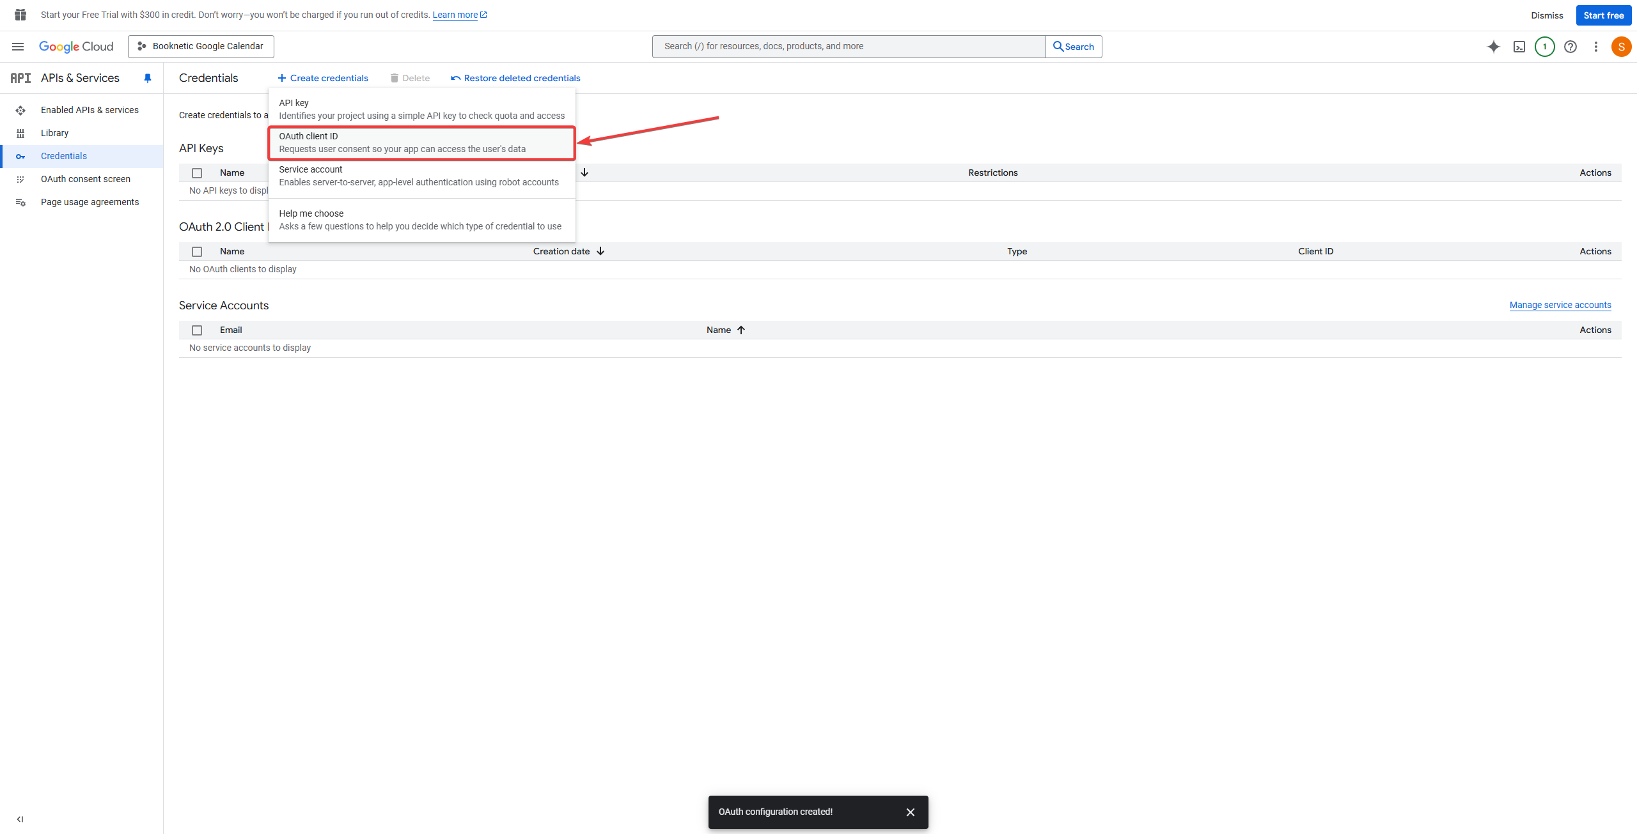The image size is (1637, 834).
Task: Click the Restrictions column header
Action: coord(993,173)
